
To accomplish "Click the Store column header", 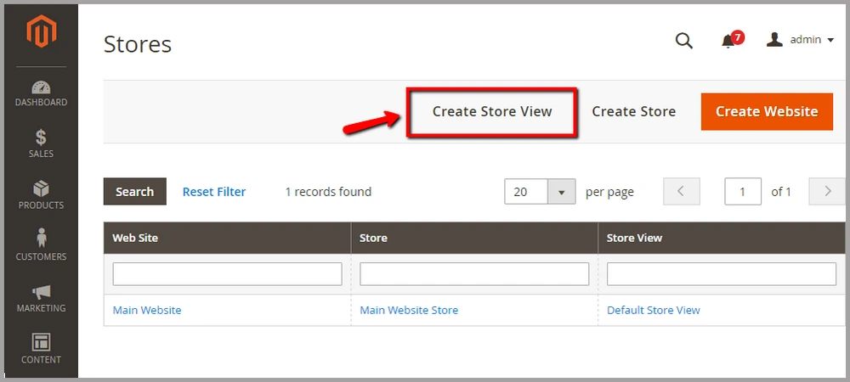I will 474,238.
